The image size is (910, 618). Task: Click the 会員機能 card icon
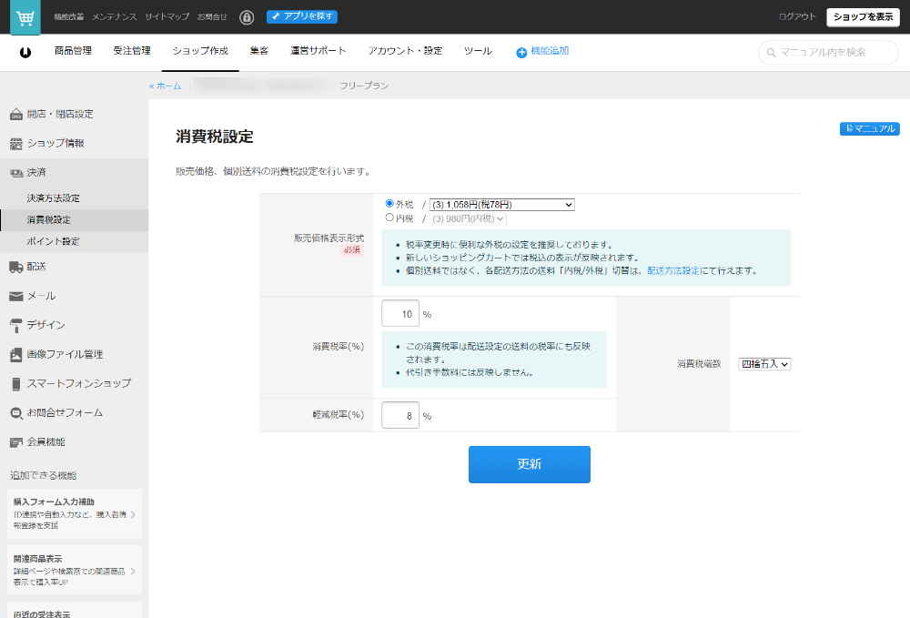[16, 442]
